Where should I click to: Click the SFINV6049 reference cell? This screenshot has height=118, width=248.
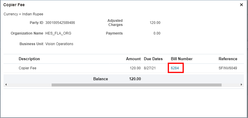coord(228,68)
